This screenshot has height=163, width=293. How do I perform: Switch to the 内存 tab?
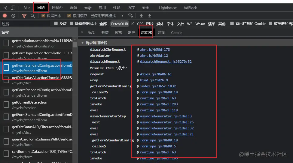coord(131,8)
